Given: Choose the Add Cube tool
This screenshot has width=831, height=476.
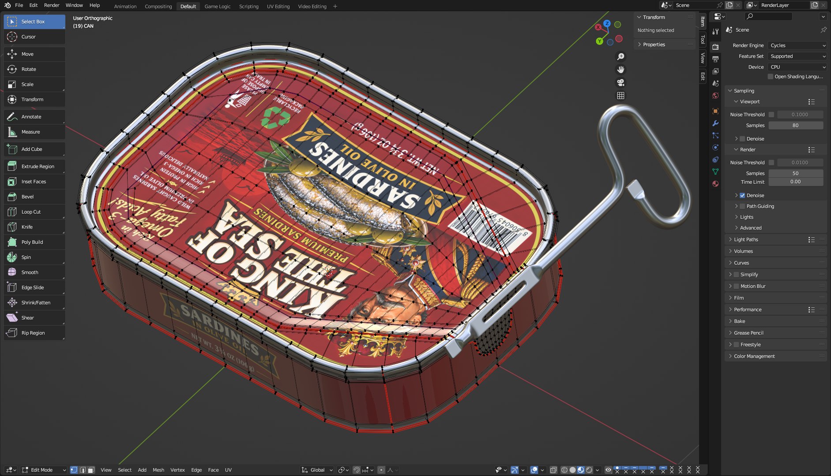Looking at the screenshot, I should point(34,149).
